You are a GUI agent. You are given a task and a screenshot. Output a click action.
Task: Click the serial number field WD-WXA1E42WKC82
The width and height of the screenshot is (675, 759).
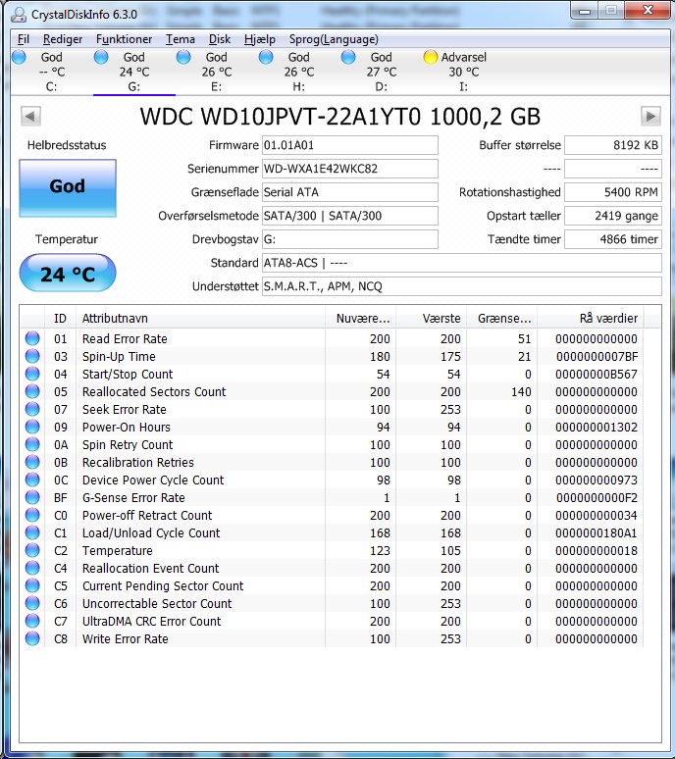pyautogui.click(x=350, y=169)
